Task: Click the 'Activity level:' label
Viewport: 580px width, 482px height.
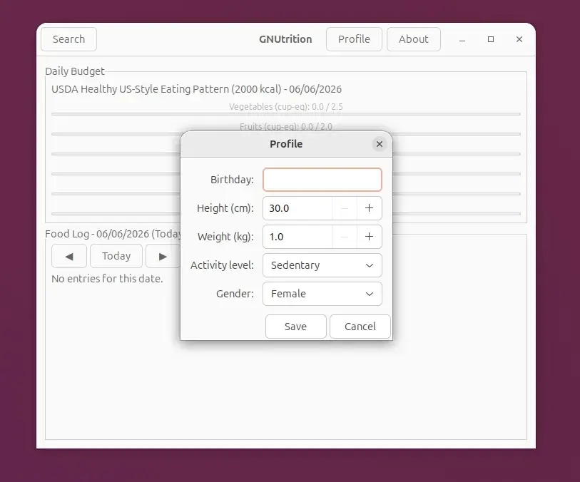Action: [222, 265]
